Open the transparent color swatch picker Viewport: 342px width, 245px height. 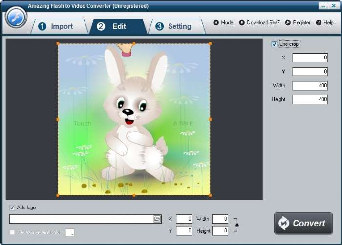(70, 232)
